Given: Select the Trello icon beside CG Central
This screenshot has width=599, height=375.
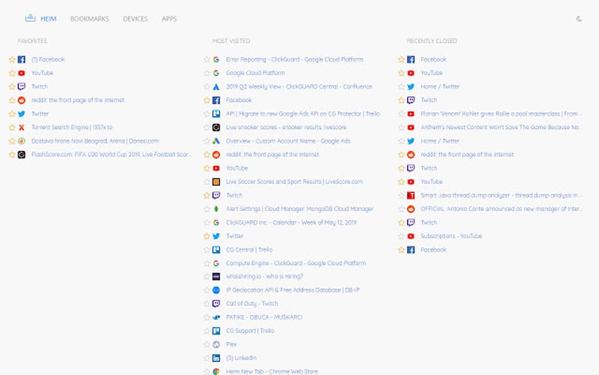Looking at the screenshot, I should click(216, 249).
